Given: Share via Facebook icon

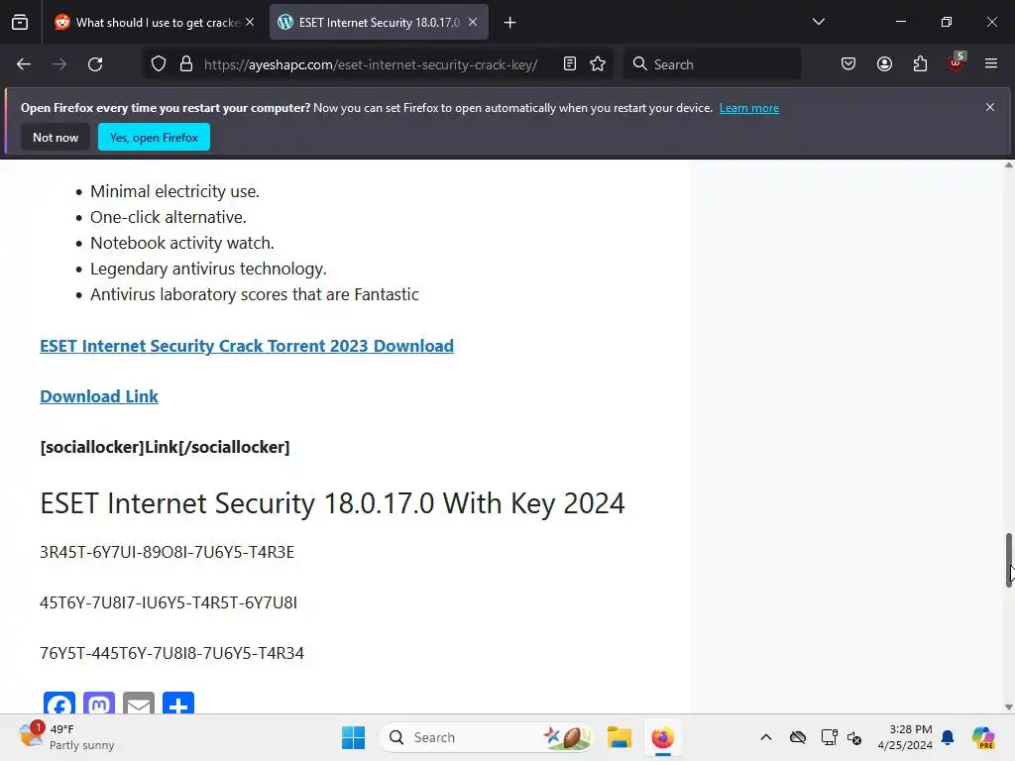Looking at the screenshot, I should [59, 703].
